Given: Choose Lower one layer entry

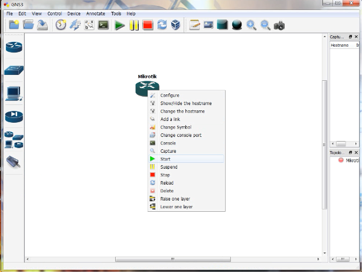Looking at the screenshot, I should (x=186, y=207).
